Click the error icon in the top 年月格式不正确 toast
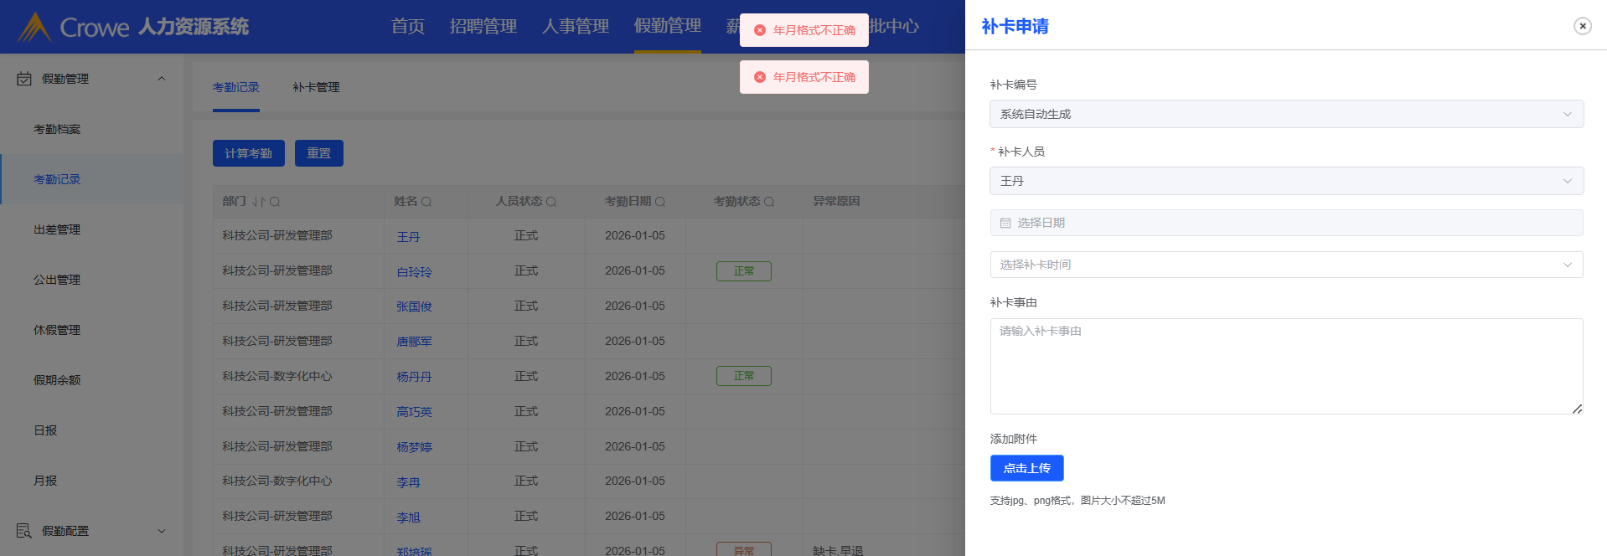 pyautogui.click(x=760, y=30)
